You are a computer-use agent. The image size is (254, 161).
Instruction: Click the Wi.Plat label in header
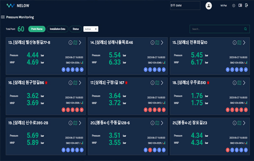coord(224,6)
